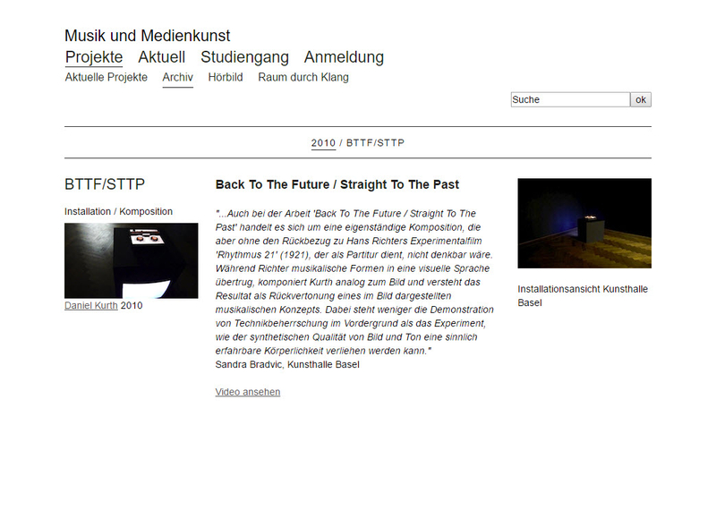Follow the Video ansehen link
This screenshot has width=716, height=527.
click(x=248, y=392)
